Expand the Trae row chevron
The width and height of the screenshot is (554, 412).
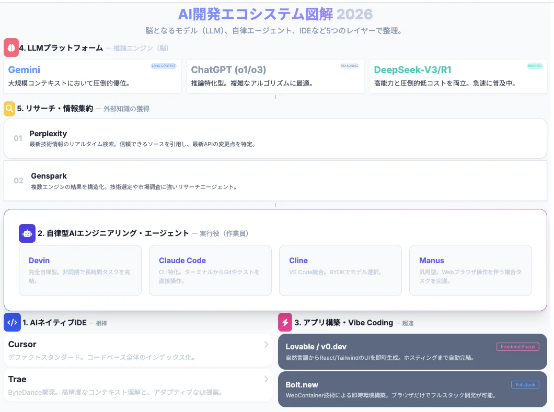point(267,379)
